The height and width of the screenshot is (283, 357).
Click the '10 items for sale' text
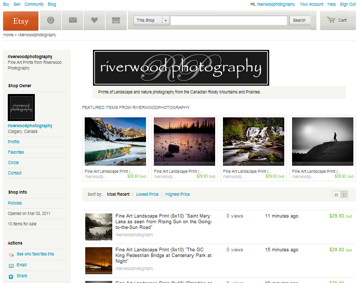click(x=22, y=224)
